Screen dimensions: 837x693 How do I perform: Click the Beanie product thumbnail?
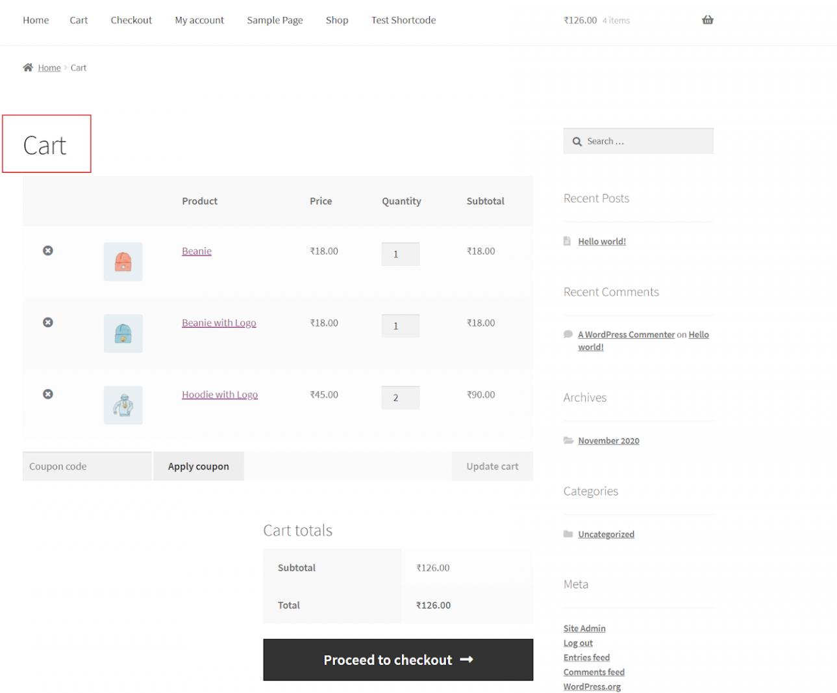123,261
